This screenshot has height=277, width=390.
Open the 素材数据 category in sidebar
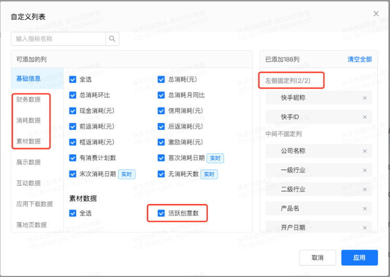28,141
